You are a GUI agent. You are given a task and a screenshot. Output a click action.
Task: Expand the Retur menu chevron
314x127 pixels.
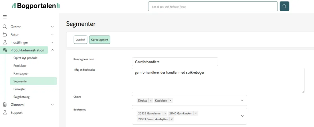(52, 34)
